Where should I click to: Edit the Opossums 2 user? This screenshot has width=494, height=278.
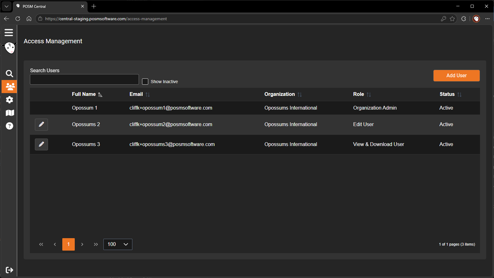click(41, 125)
